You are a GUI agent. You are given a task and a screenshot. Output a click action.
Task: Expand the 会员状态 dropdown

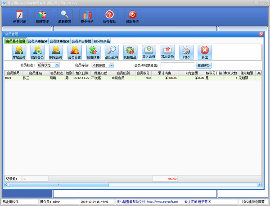[x=57, y=65]
